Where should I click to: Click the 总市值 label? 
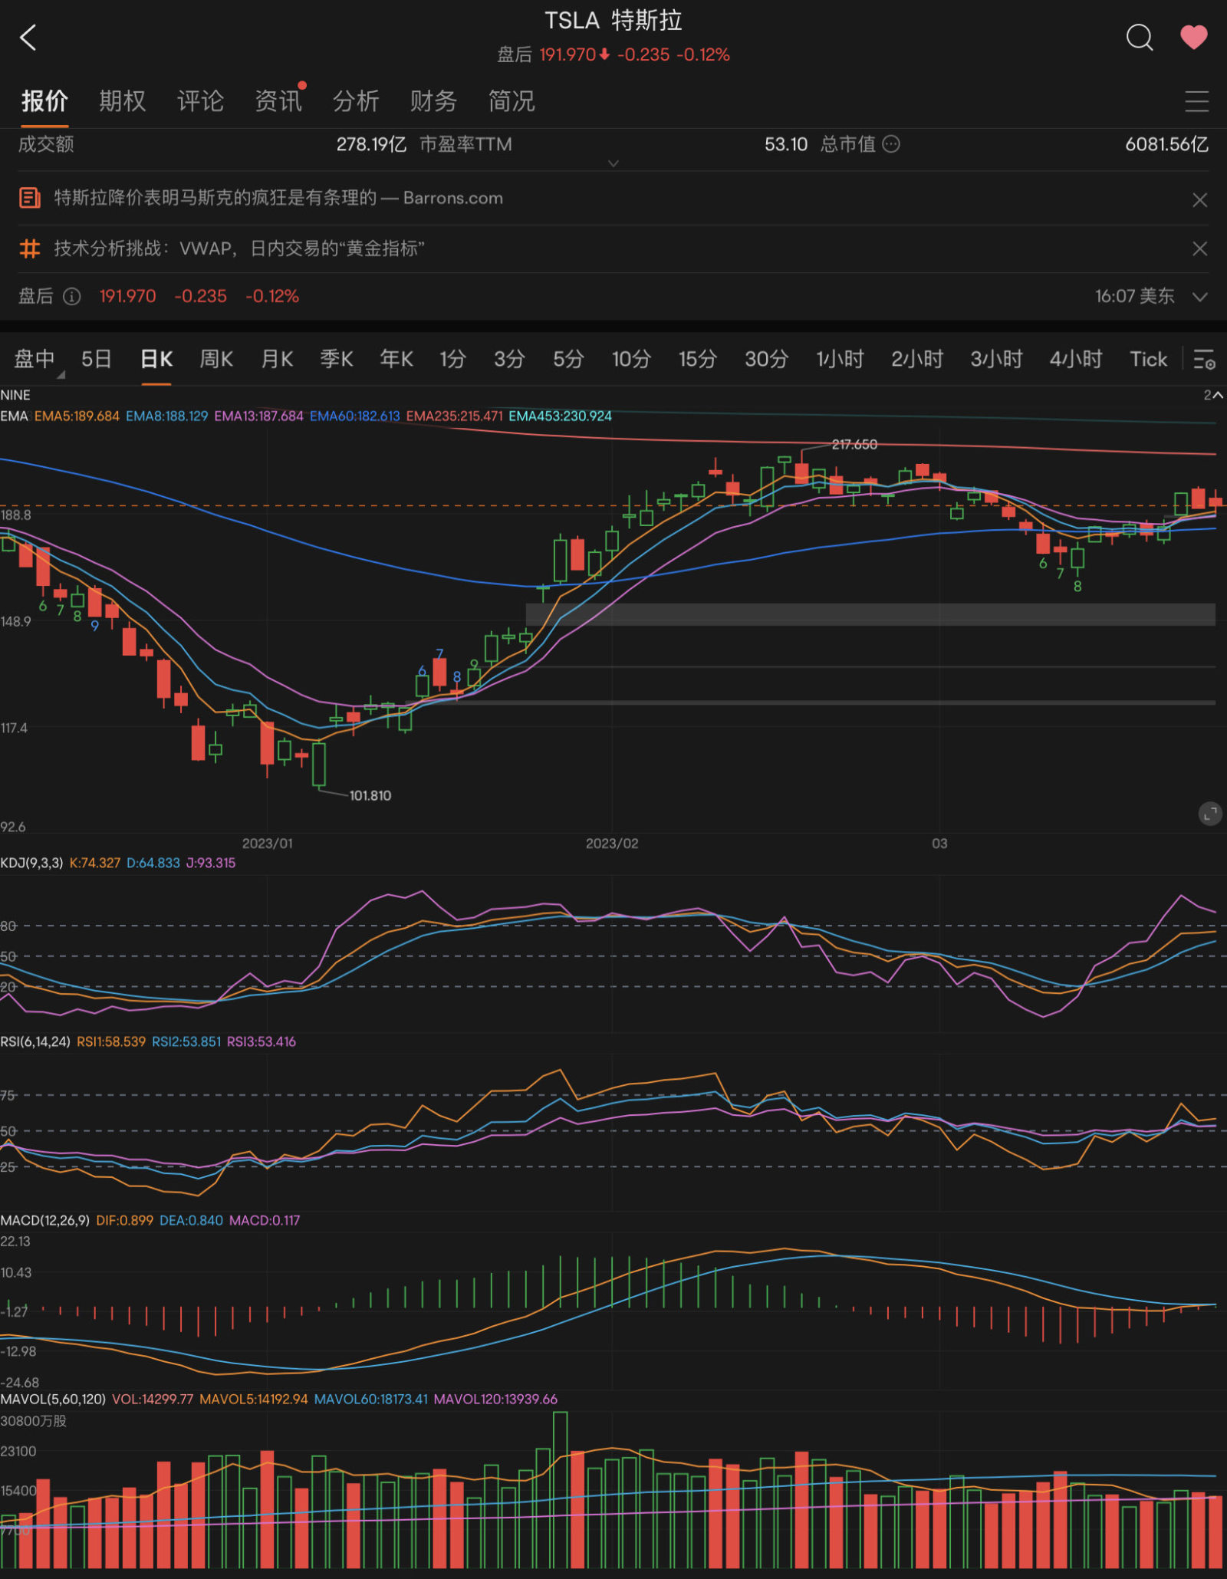[848, 143]
